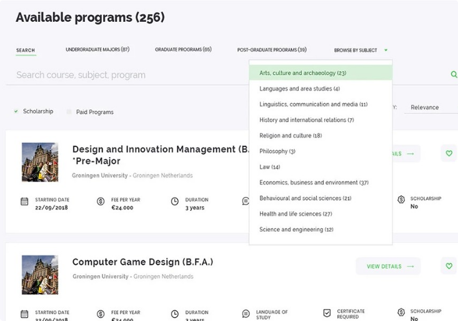Click calendar icon on first program card
The image size is (458, 321).
(24, 201)
